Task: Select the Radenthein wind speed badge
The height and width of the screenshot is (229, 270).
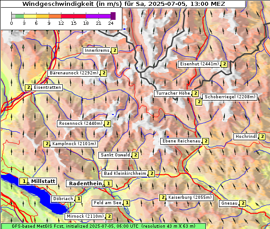Action: click(108, 183)
